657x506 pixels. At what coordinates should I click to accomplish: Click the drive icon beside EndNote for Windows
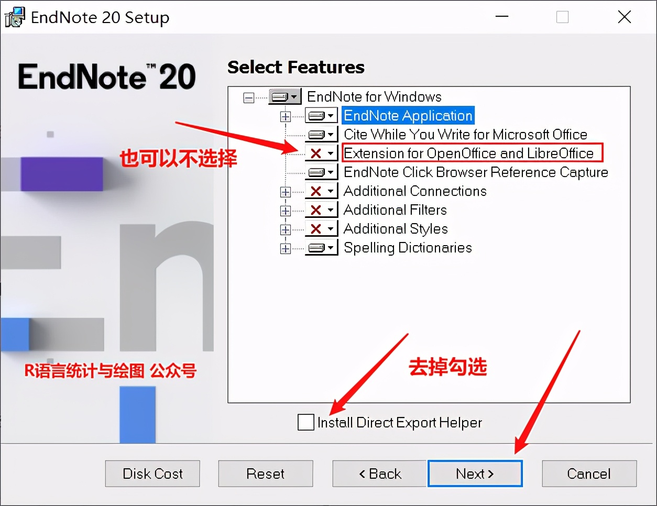(x=281, y=96)
